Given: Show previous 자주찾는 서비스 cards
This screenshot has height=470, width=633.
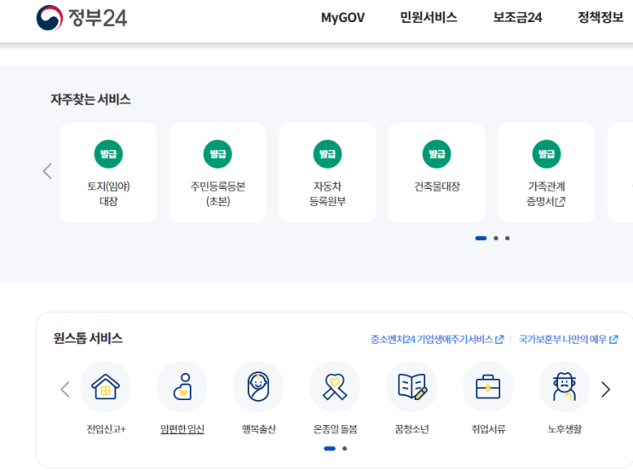Looking at the screenshot, I should [x=47, y=171].
